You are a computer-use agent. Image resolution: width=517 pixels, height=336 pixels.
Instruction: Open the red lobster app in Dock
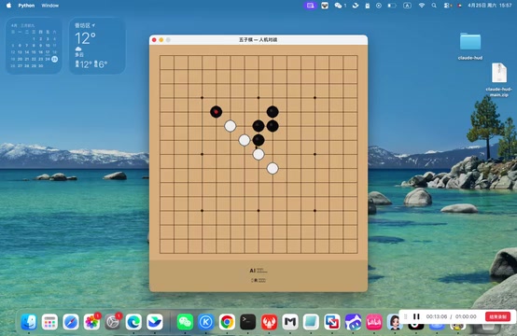(x=269, y=322)
